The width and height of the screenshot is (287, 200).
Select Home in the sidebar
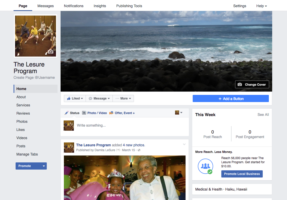coord(36,89)
